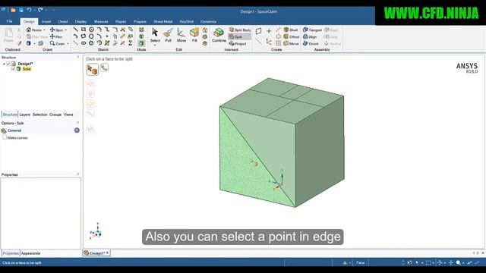This screenshot has width=486, height=273.
Task: Click the Zoom button
Action: point(58,43)
